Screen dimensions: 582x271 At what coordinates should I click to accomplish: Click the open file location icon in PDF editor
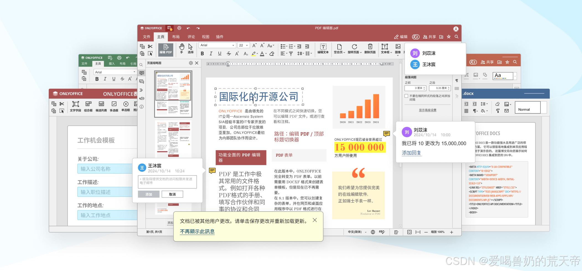click(441, 37)
